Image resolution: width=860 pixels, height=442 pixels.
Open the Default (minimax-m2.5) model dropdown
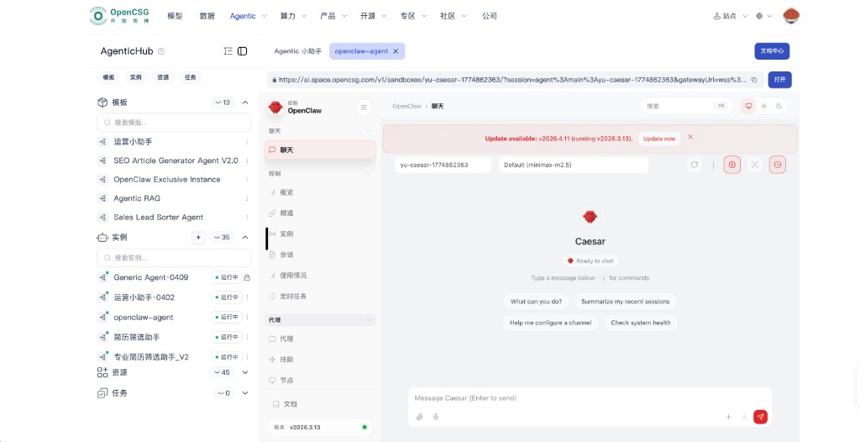click(573, 165)
